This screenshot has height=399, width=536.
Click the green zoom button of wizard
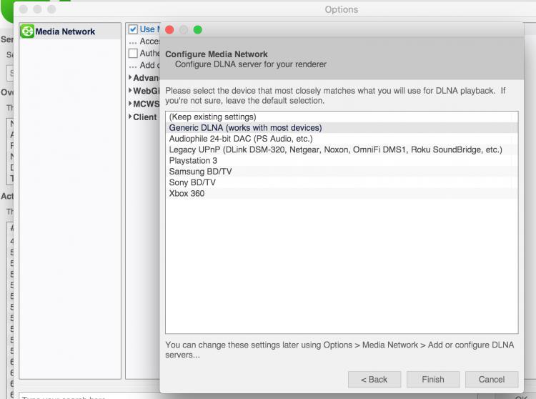(197, 30)
